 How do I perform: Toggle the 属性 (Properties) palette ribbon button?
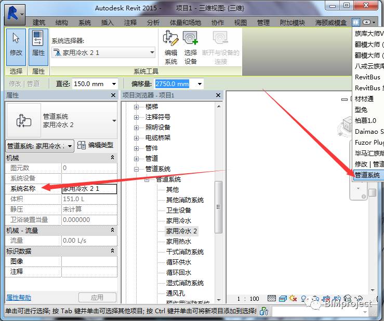point(38,47)
